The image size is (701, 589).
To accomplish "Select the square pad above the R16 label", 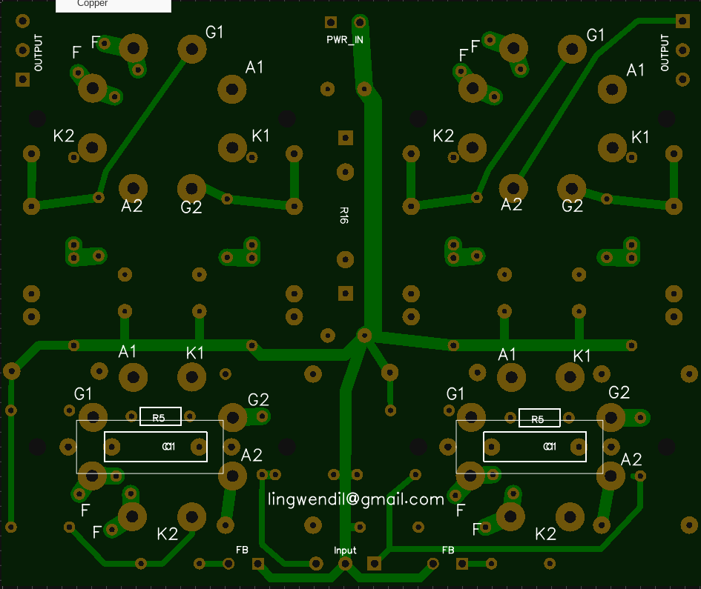I will (346, 138).
